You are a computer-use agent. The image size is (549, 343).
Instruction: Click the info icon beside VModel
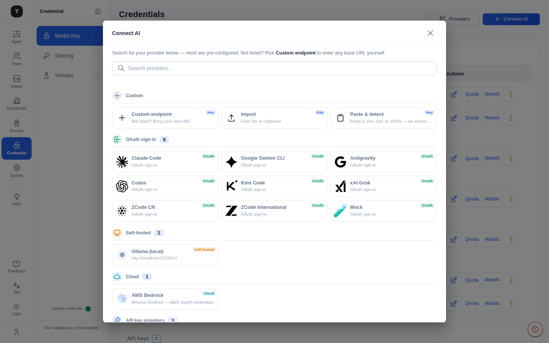click(x=98, y=75)
